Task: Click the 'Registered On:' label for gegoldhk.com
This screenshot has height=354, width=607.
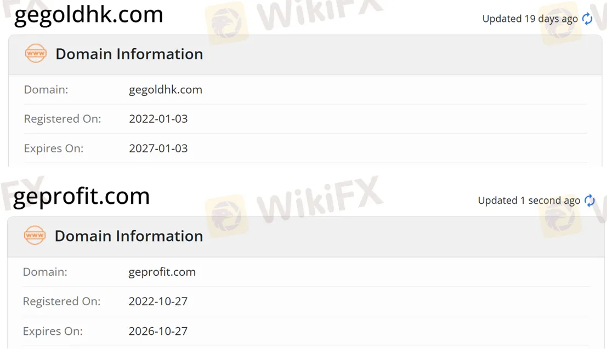Action: point(63,119)
